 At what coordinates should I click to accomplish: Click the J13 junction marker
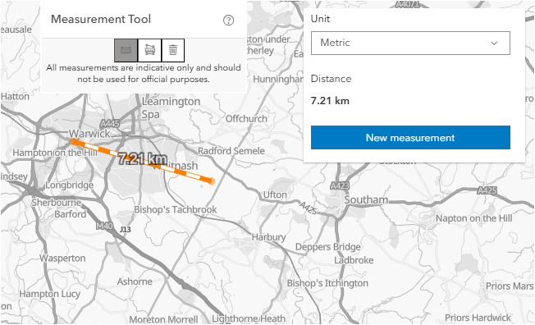point(126,230)
